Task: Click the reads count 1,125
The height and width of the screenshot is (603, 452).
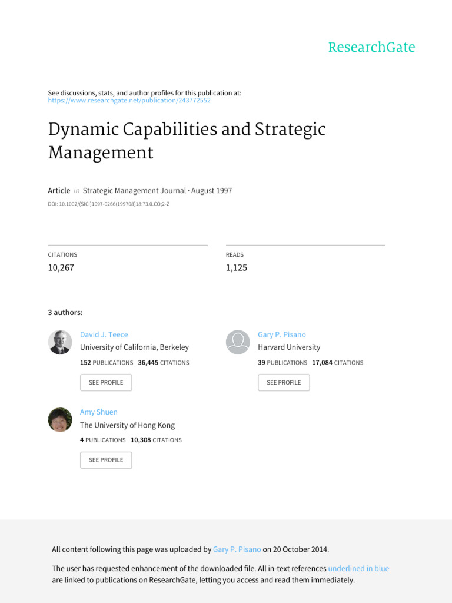Action: pos(237,268)
